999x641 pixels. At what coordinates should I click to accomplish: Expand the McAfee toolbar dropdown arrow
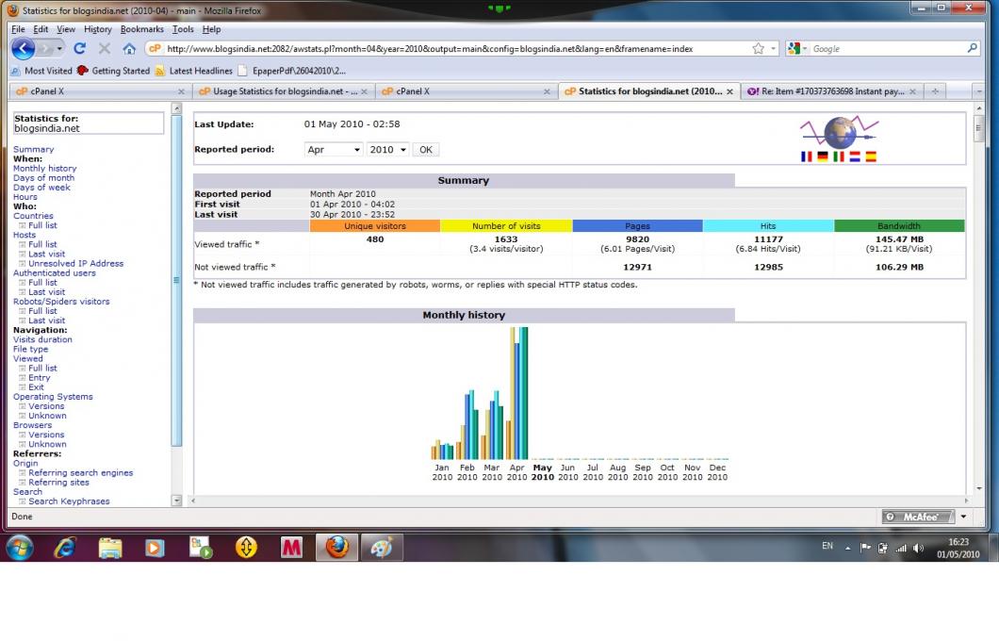click(x=963, y=517)
